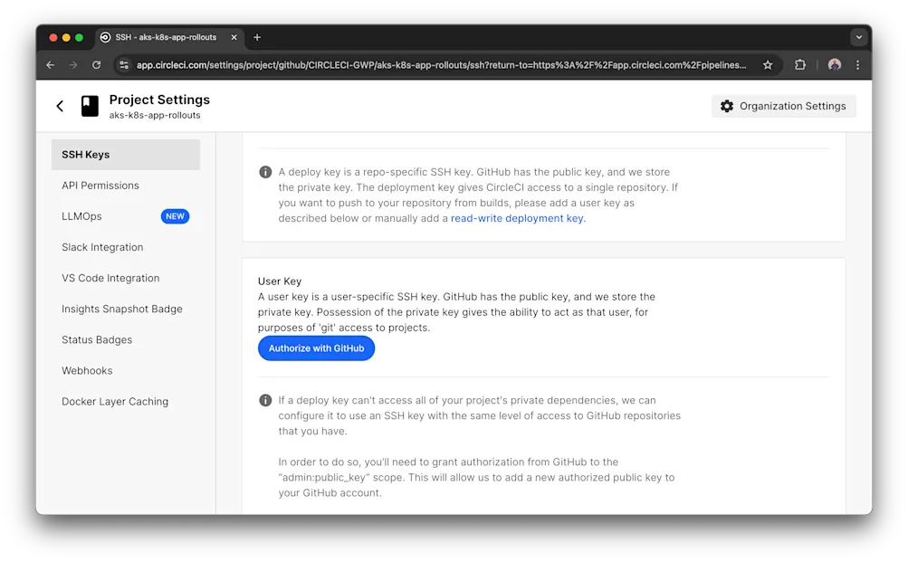Click the aks-k8s-app-rollouts project name subtitle

click(x=155, y=115)
